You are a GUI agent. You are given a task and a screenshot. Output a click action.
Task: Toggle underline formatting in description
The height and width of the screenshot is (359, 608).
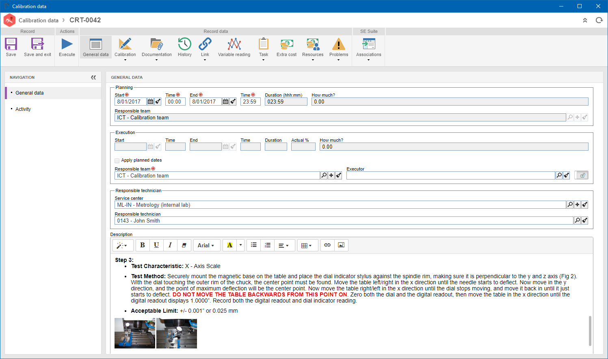(x=156, y=245)
